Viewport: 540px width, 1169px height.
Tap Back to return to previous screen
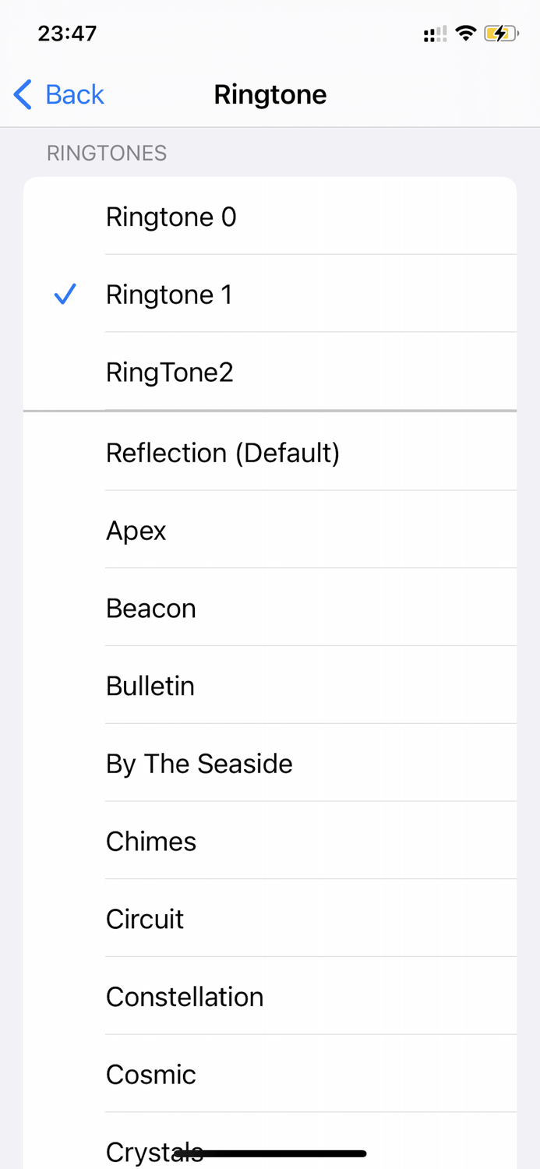pos(75,94)
